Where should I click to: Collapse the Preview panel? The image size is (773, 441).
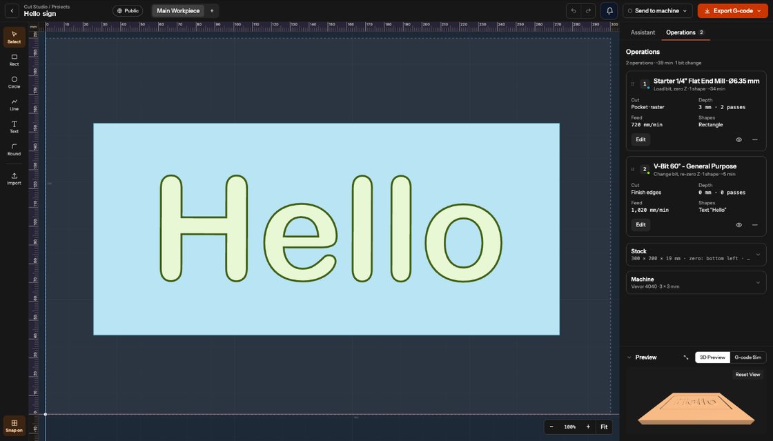point(629,357)
